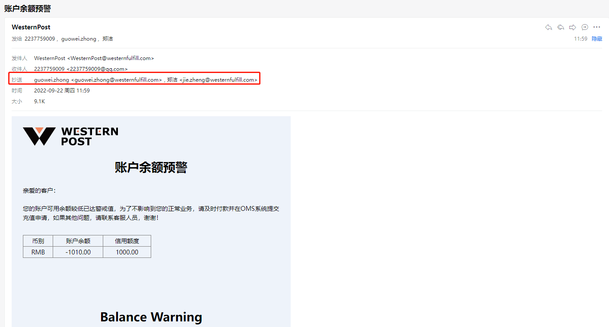Select sender address WesternPost@westernfulfill.com
The image size is (609, 327).
pyautogui.click(x=111, y=58)
